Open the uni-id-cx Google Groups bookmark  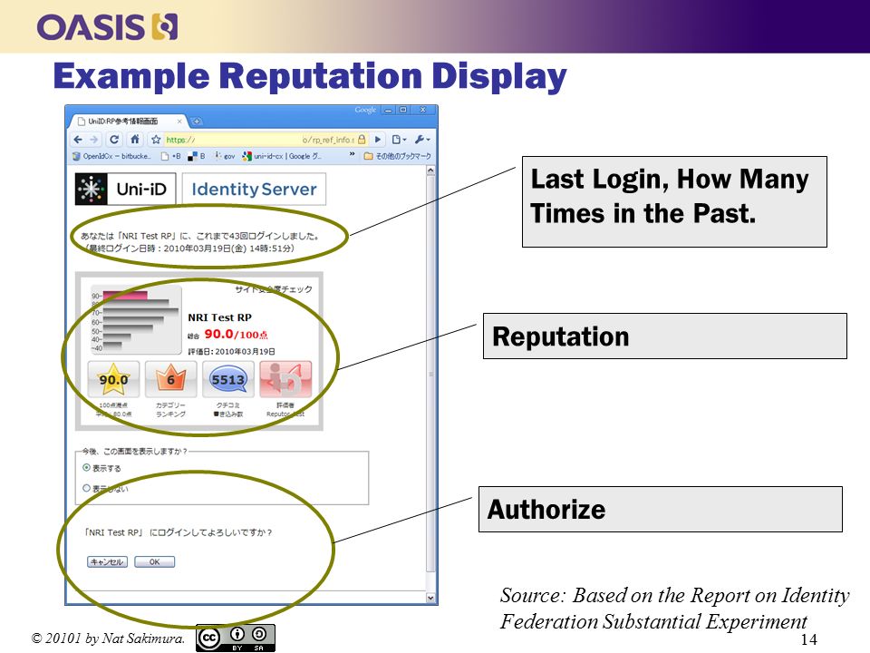pos(282,156)
